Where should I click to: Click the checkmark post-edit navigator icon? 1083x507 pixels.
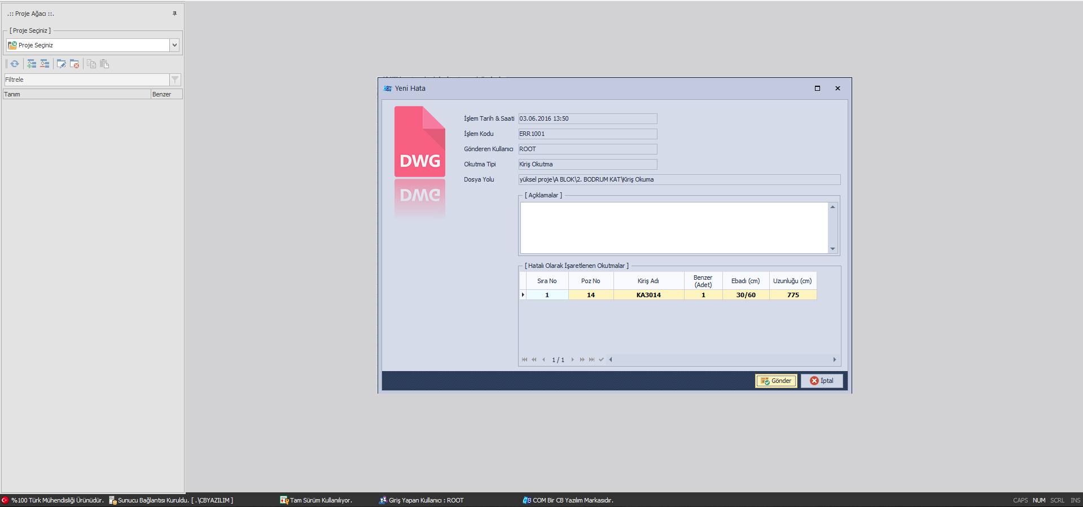(601, 359)
